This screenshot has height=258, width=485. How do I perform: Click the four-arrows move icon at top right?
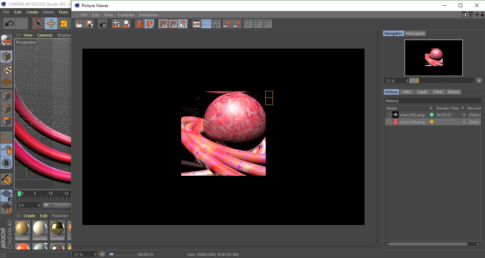(x=477, y=15)
